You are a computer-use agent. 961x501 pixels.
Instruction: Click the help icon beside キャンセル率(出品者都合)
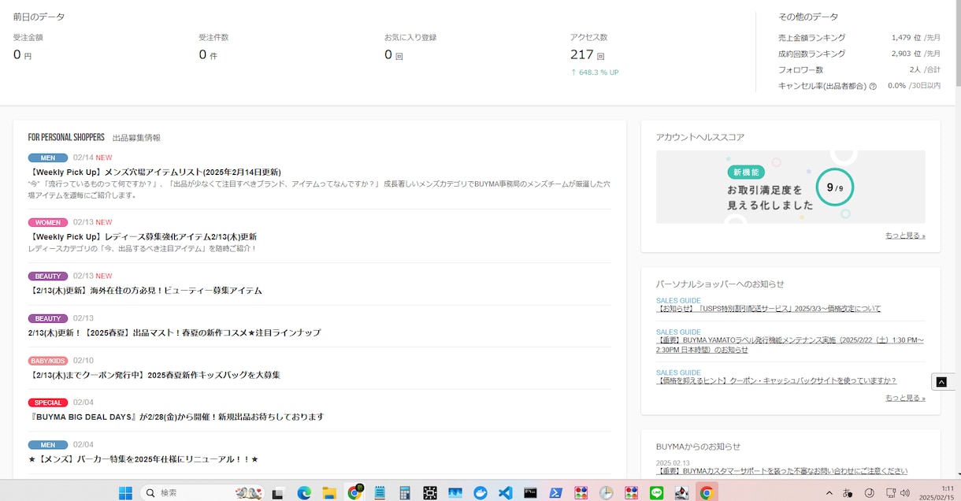coord(873,87)
